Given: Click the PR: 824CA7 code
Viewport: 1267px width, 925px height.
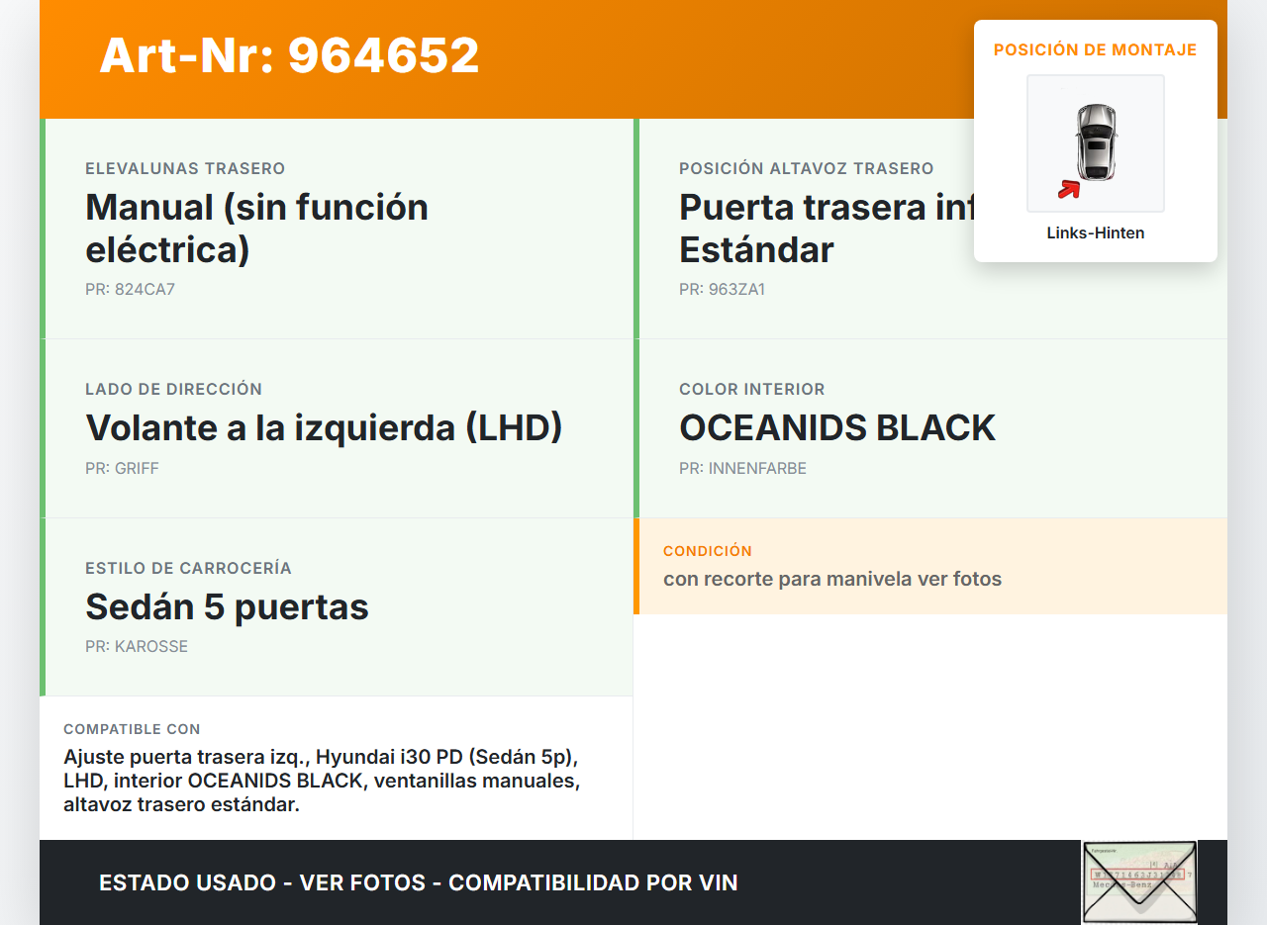Looking at the screenshot, I should pos(130,290).
